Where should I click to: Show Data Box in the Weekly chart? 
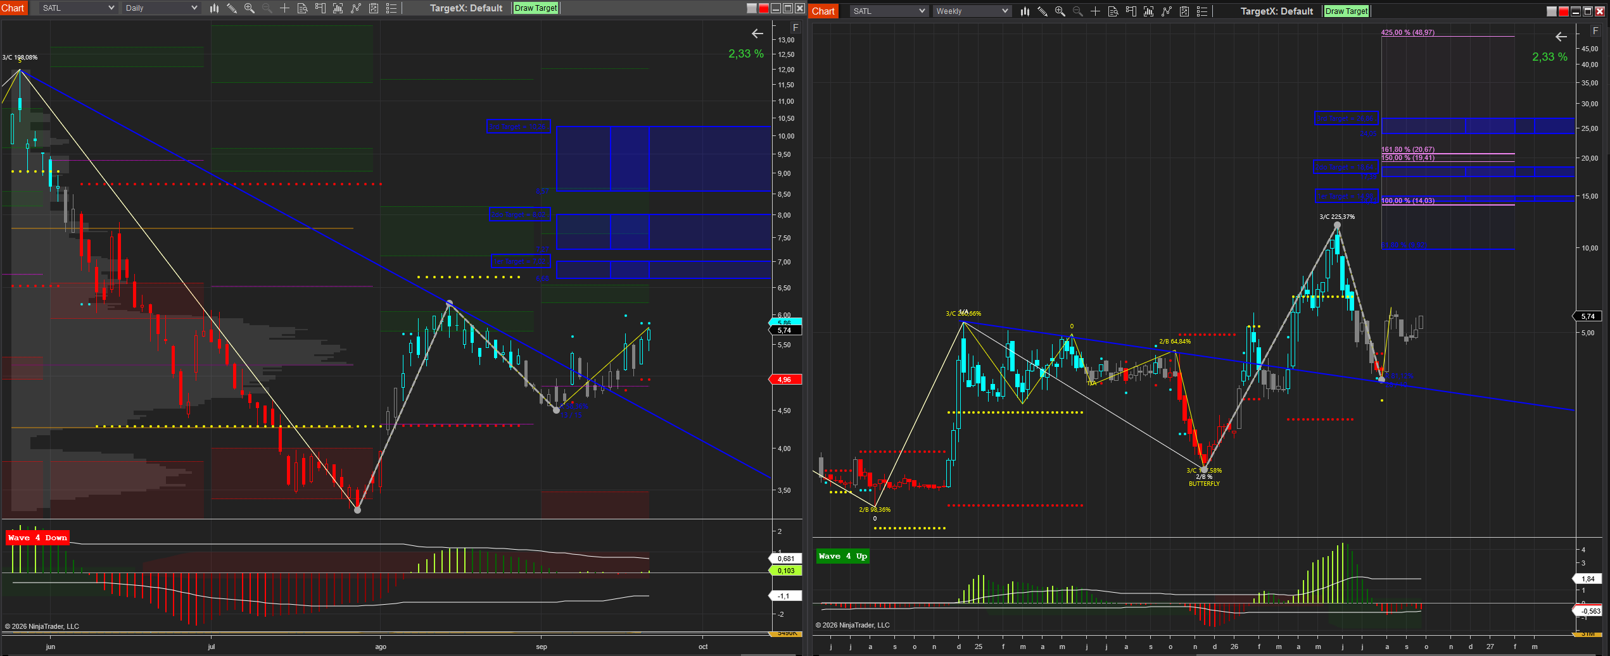coord(1113,11)
